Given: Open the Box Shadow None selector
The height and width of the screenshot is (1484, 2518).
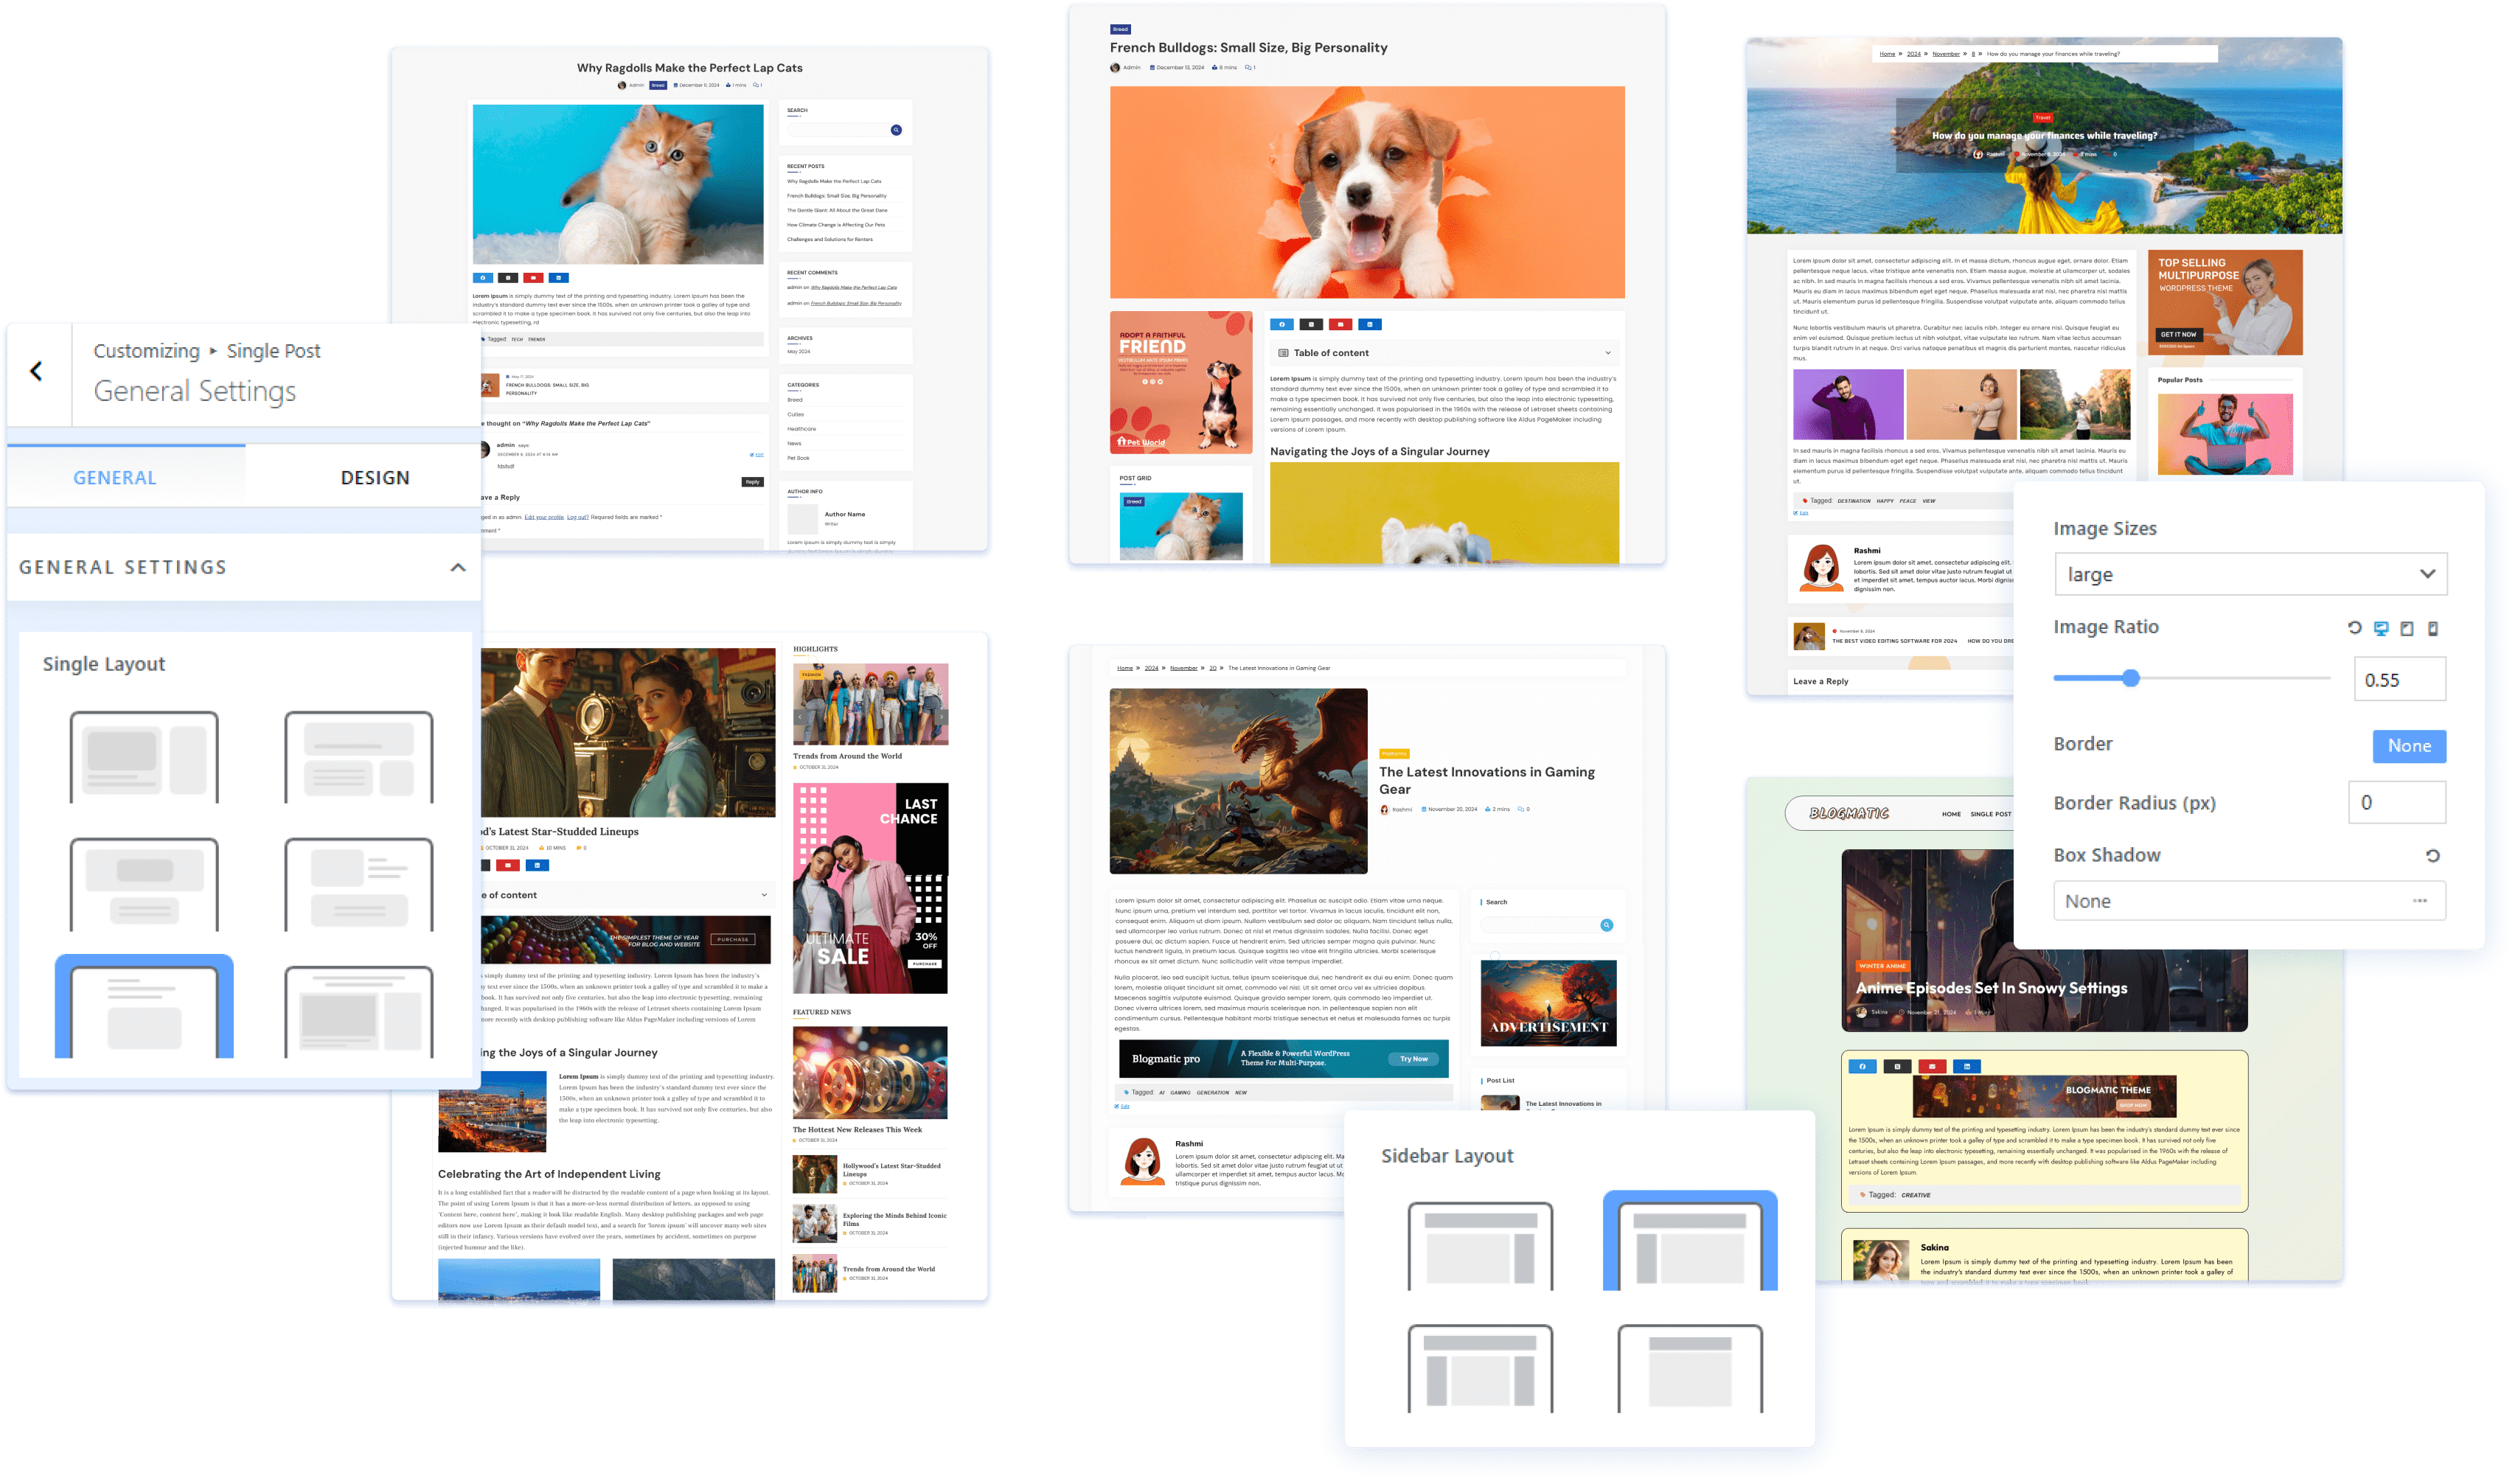Looking at the screenshot, I should point(2249,901).
